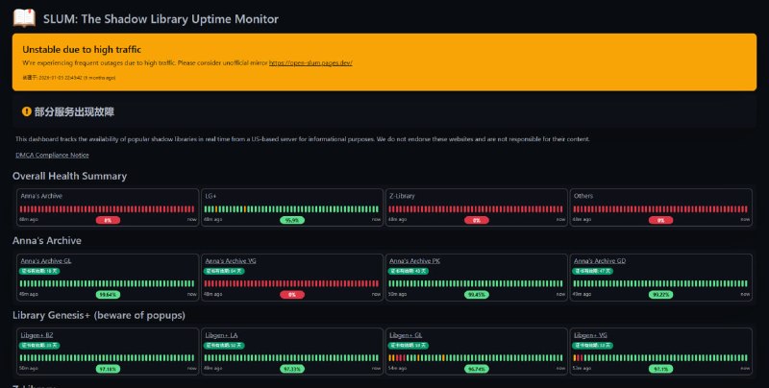Click the Z-Library summary card title

(x=402, y=196)
